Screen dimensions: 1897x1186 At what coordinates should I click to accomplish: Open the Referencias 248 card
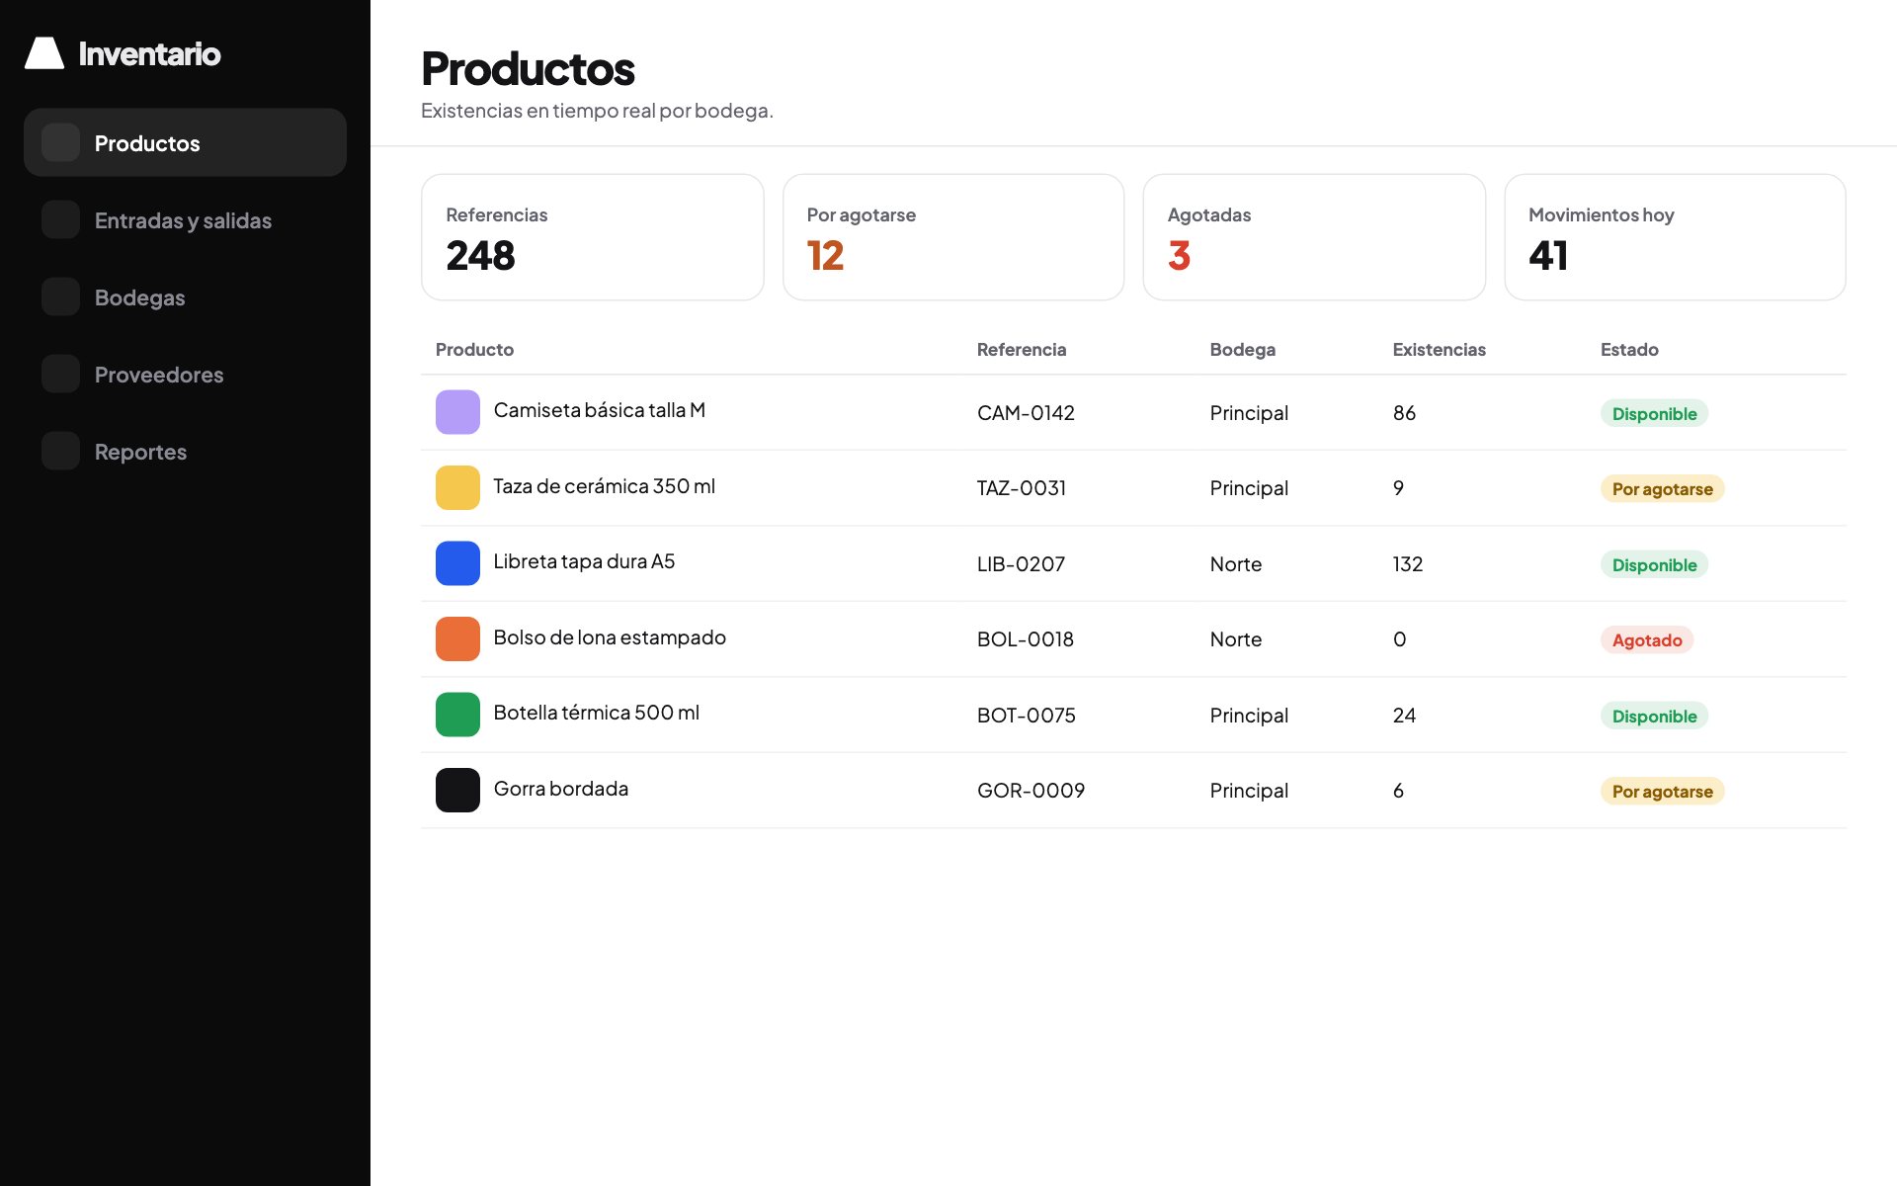[593, 237]
